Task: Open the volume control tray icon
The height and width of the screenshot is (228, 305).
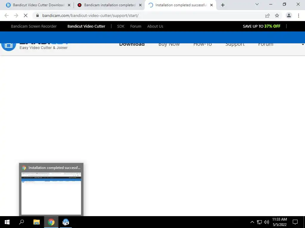Action: [x=267, y=222]
